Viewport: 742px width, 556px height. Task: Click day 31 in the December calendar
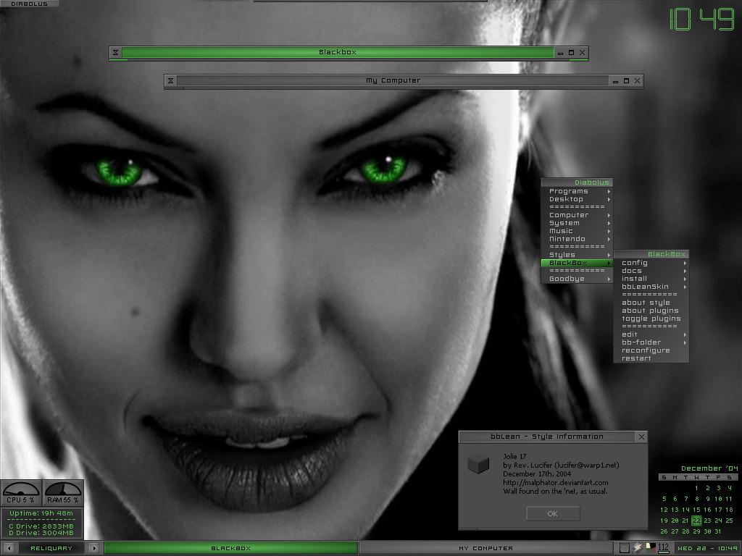coord(718,531)
